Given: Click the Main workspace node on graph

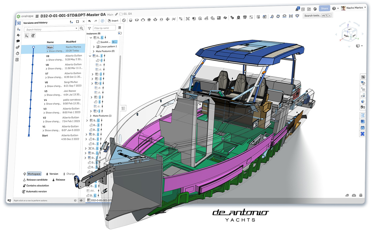Looking at the screenshot, I should pyautogui.click(x=33, y=47).
